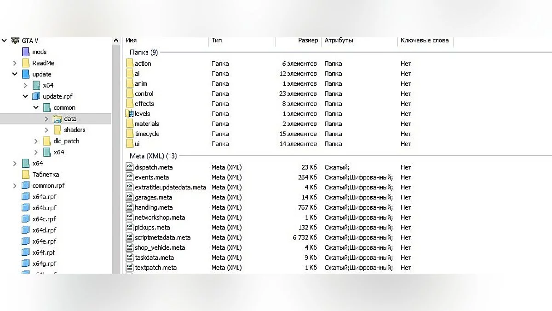Select the common.rpf archive icon
The image size is (552, 311).
click(26, 186)
